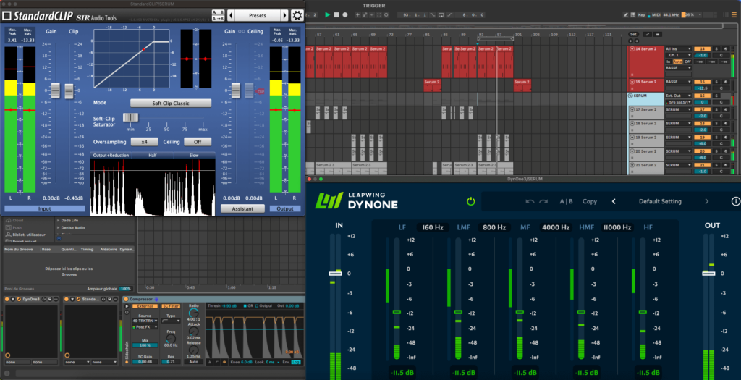Click DynOne redo arrow

(543, 201)
